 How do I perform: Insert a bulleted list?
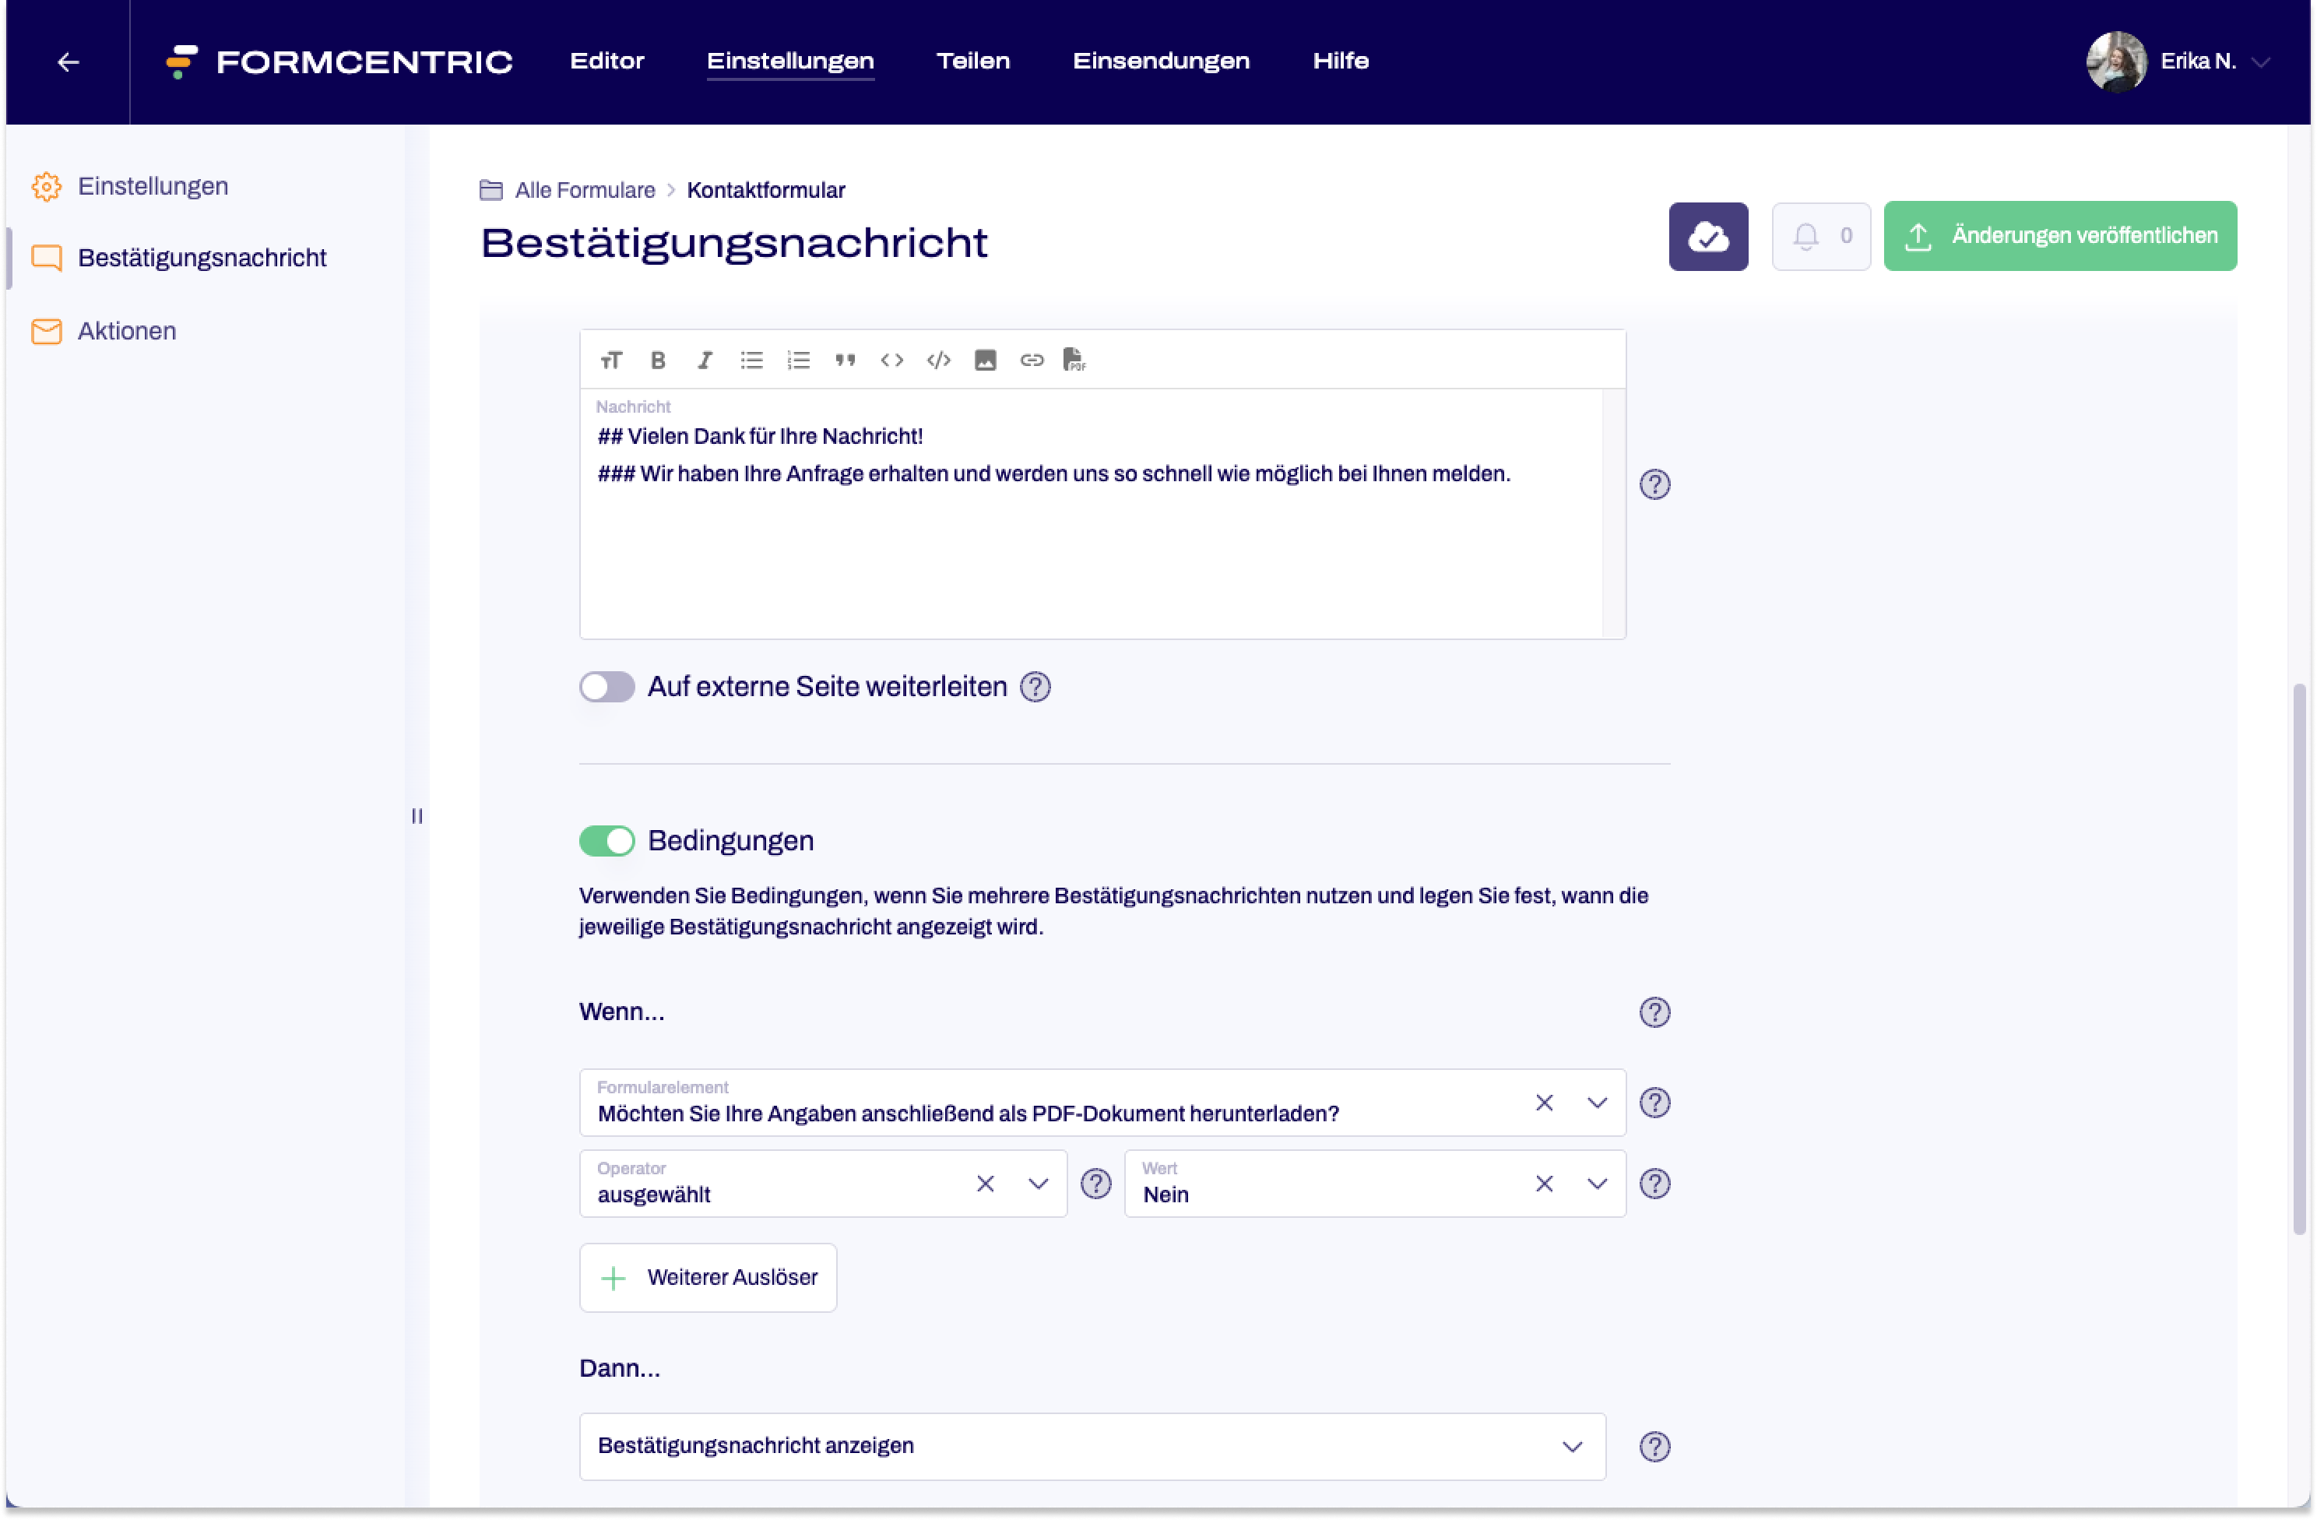[x=751, y=361]
